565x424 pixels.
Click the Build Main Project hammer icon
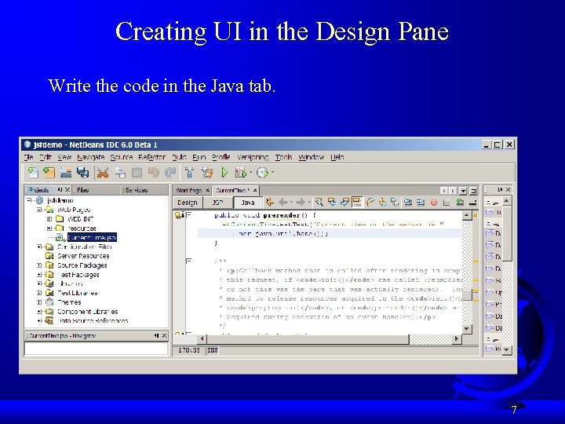point(189,173)
